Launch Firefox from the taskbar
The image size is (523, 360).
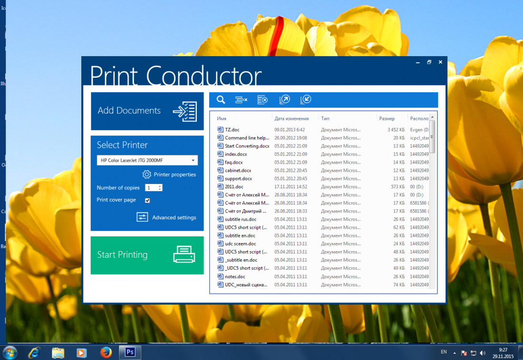[x=106, y=352]
